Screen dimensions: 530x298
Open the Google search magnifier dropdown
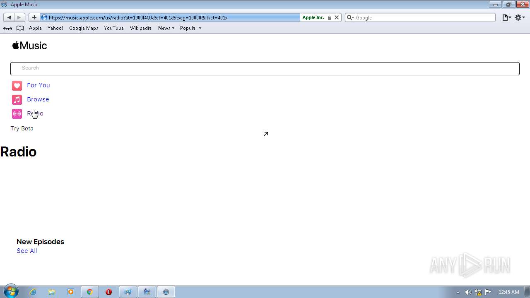350,17
